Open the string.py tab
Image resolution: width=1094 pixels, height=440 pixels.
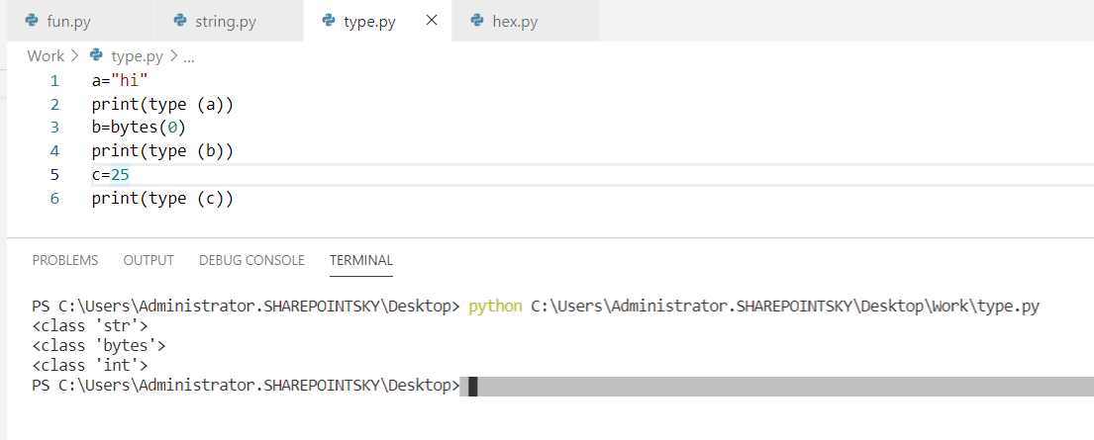point(227,21)
